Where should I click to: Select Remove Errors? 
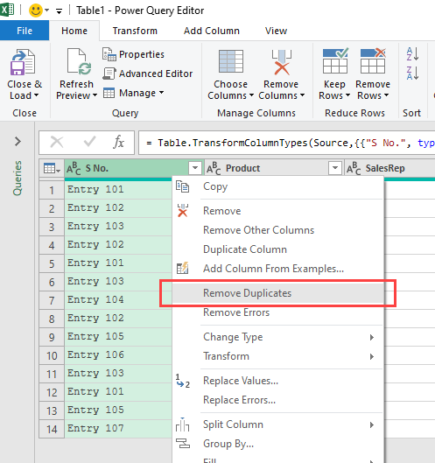pyautogui.click(x=277, y=312)
